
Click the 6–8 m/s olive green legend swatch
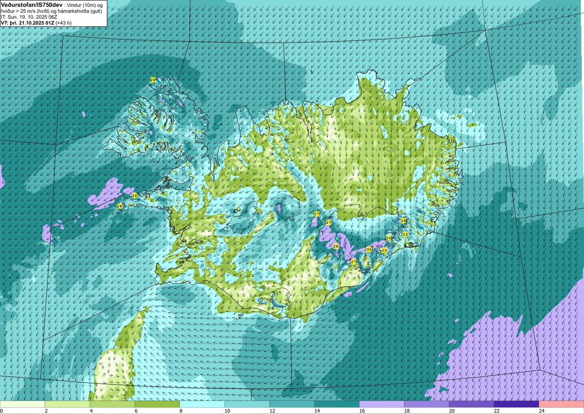point(157,404)
